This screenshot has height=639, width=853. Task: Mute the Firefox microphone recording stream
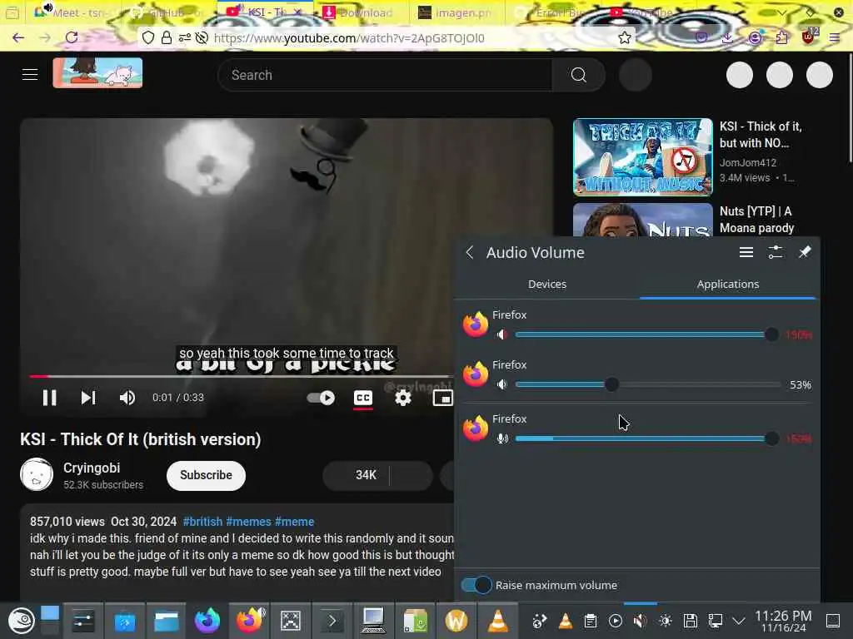(x=502, y=438)
